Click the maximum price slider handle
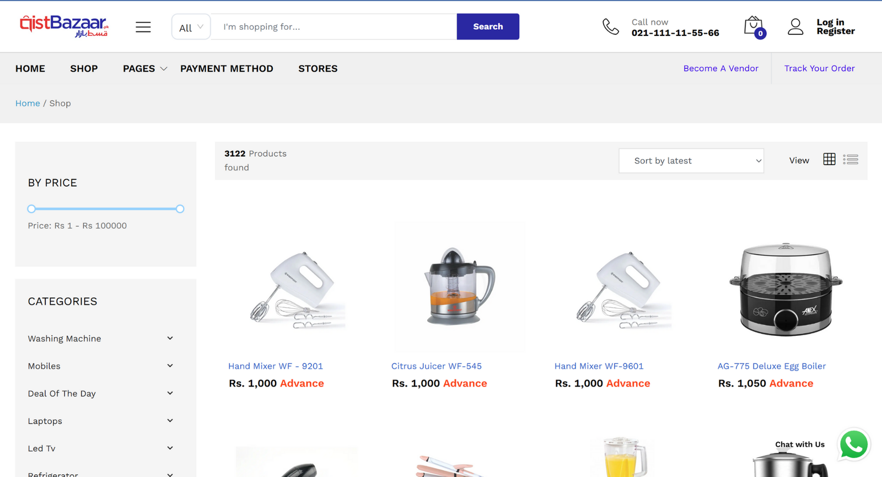882x477 pixels. [180, 209]
